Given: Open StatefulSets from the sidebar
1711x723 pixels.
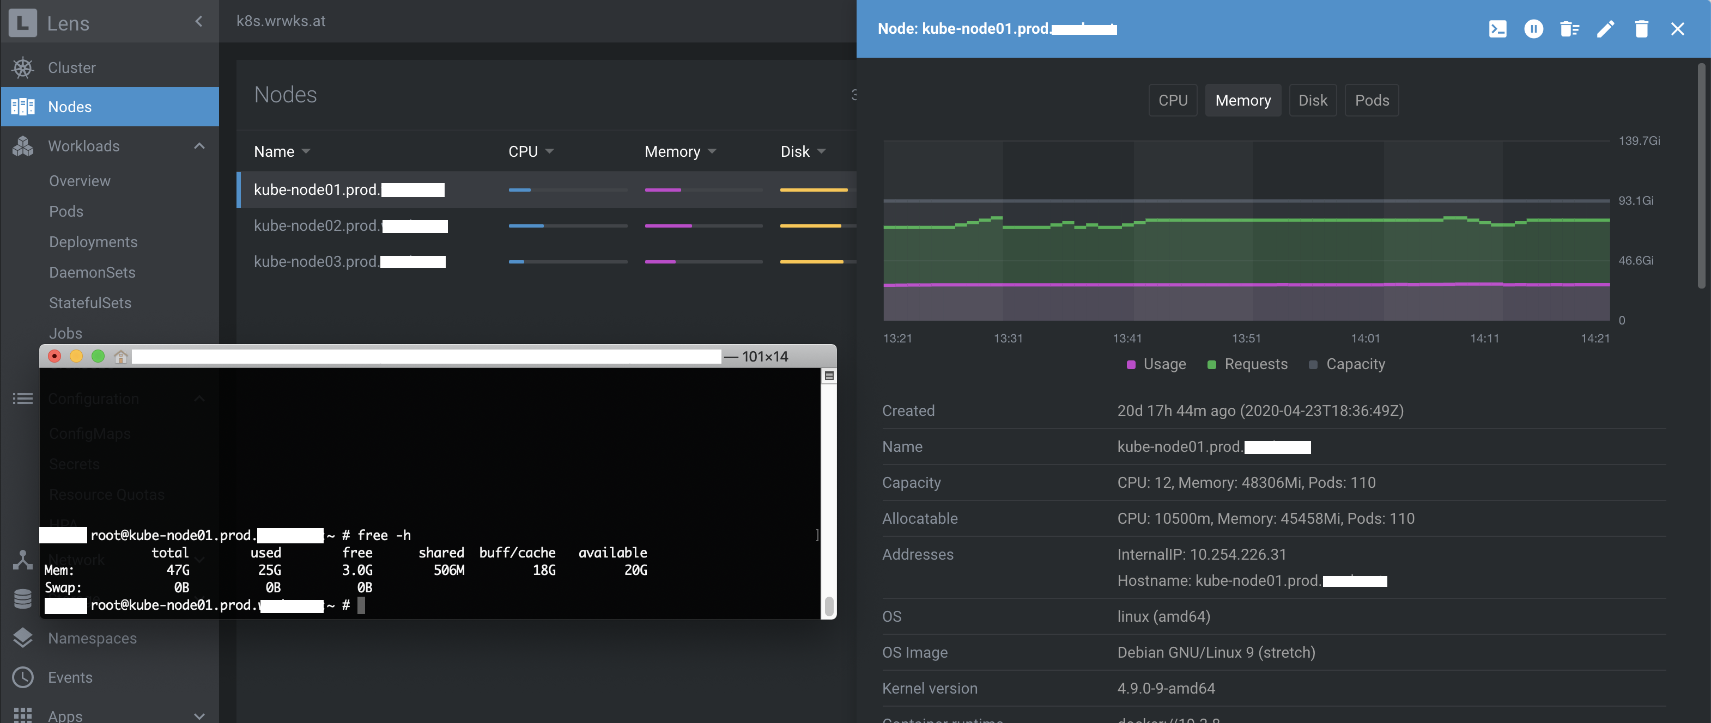Looking at the screenshot, I should point(90,303).
